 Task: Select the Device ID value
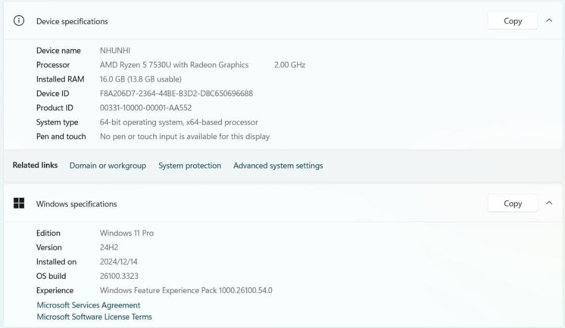[176, 93]
